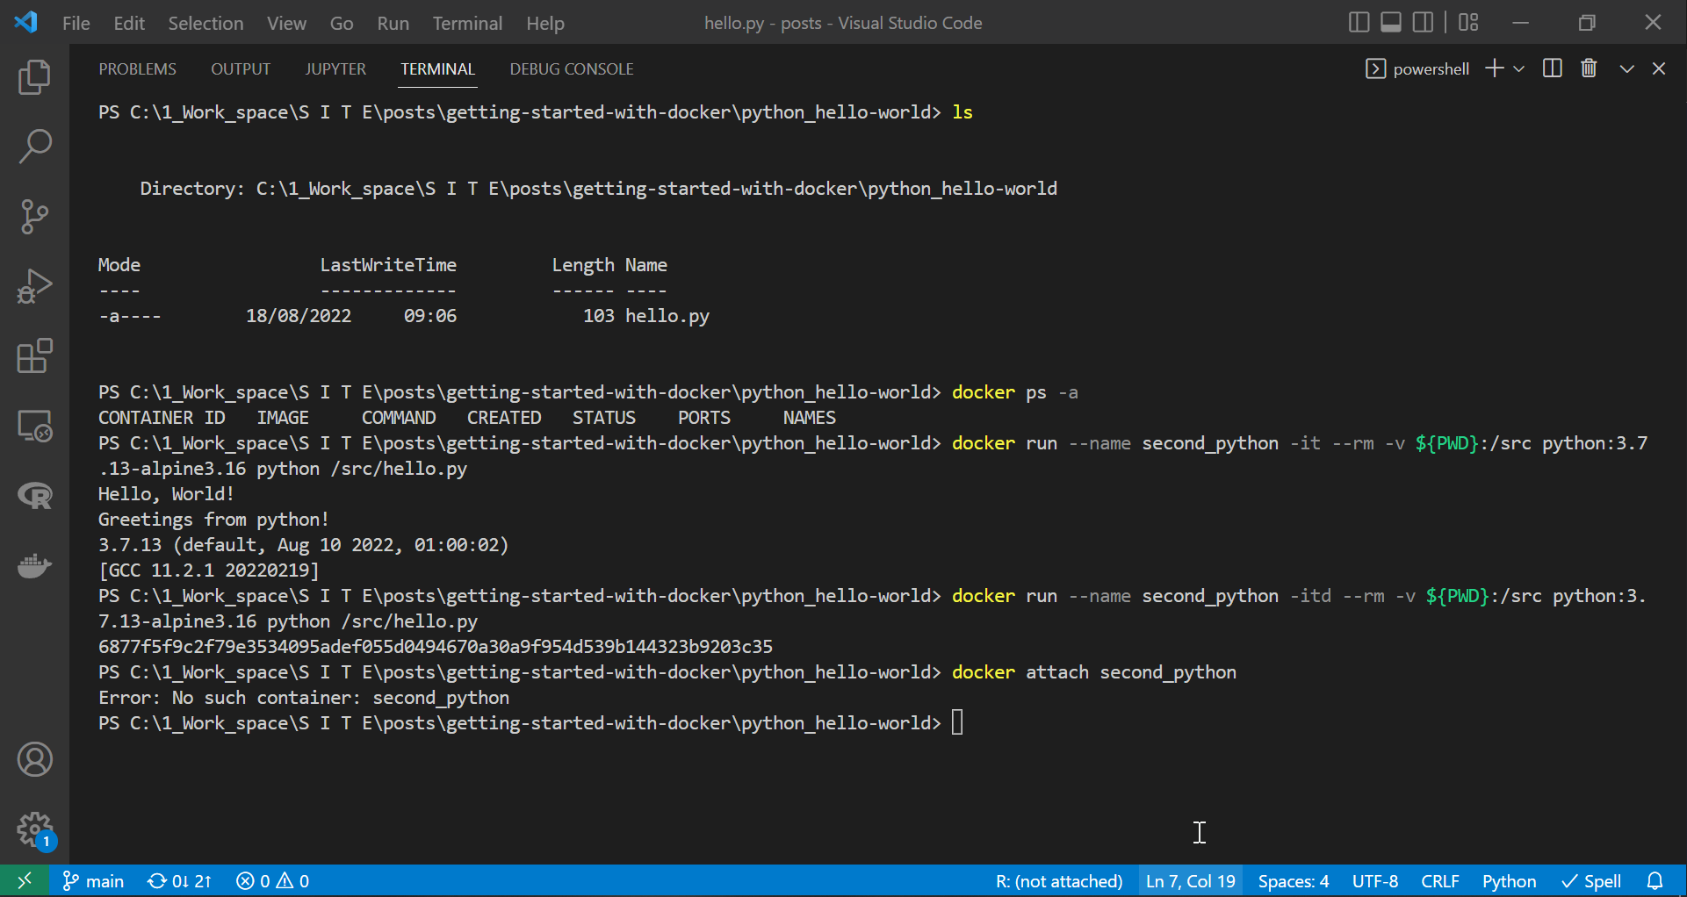Toggle Spell checking in status bar
1687x897 pixels.
(x=1590, y=880)
